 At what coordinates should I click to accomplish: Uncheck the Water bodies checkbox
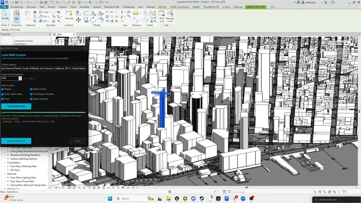click(x=31, y=89)
